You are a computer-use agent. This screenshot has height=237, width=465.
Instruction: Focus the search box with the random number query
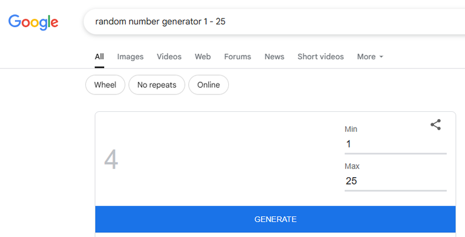point(274,22)
